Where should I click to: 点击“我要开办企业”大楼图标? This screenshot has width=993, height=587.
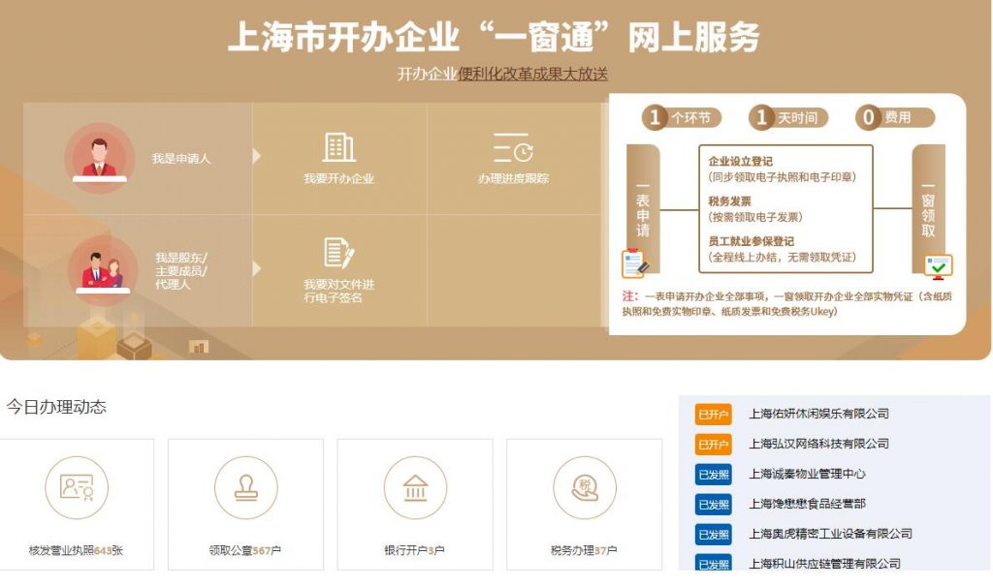click(x=340, y=146)
